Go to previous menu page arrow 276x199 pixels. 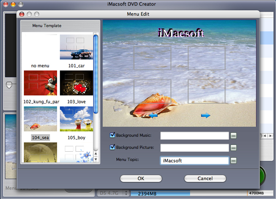(x=153, y=115)
